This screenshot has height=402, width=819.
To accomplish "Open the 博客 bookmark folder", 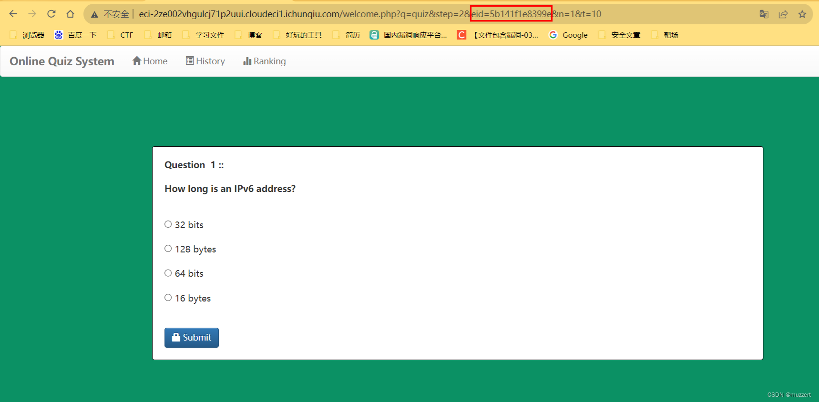I will tap(249, 35).
